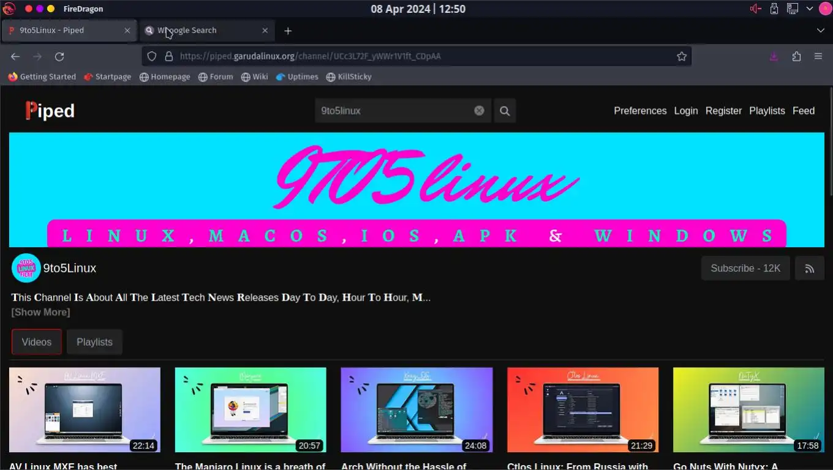Go back with the browser back arrow

coord(15,56)
